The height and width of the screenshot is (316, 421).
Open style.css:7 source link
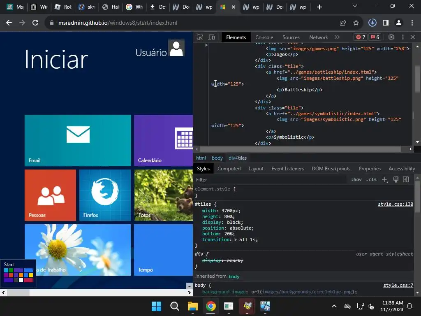398,286
